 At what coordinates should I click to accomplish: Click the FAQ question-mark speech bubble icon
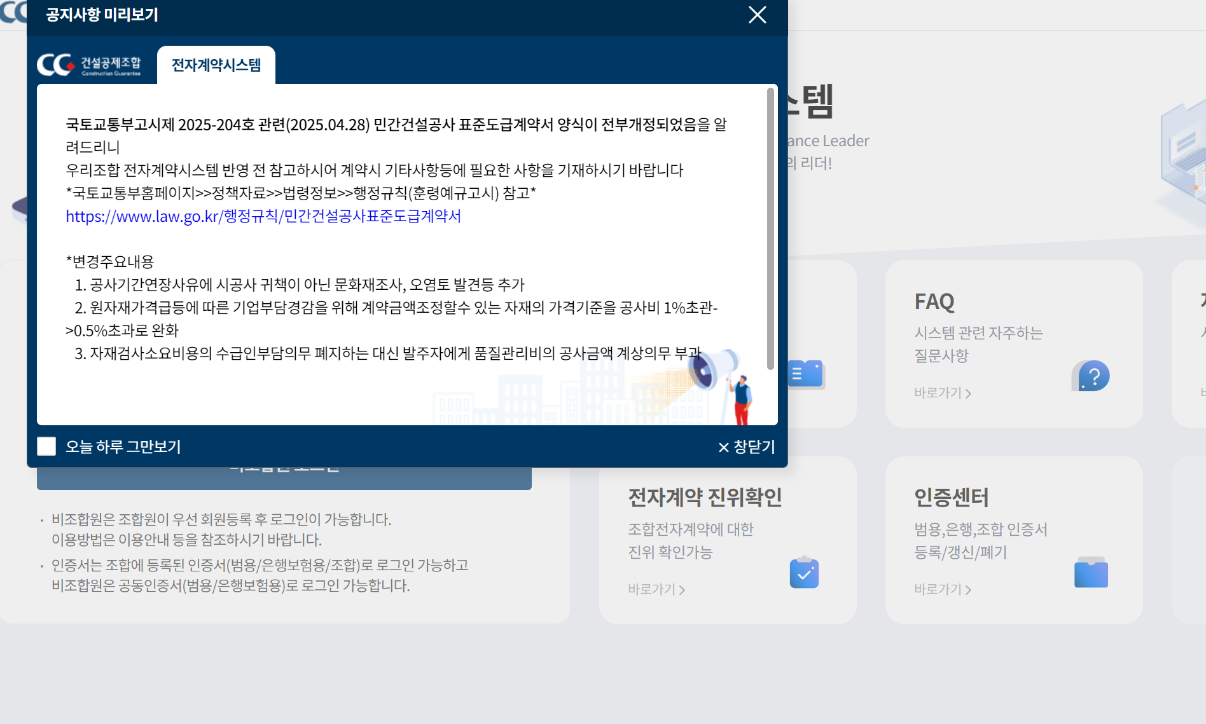point(1090,376)
